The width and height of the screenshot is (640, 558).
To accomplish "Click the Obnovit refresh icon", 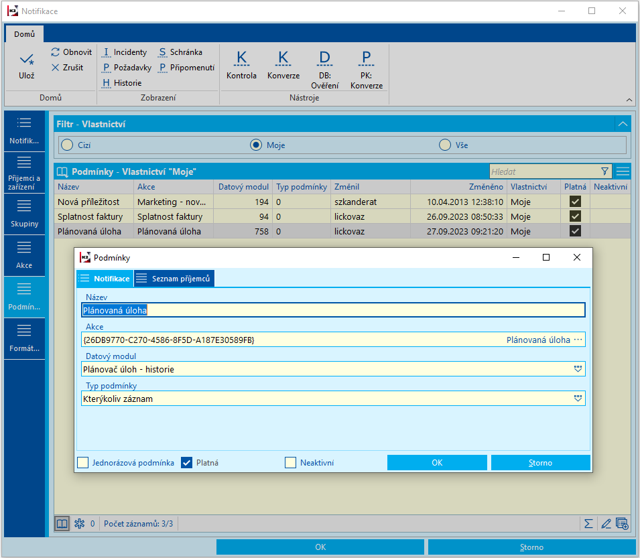I will pyautogui.click(x=56, y=52).
